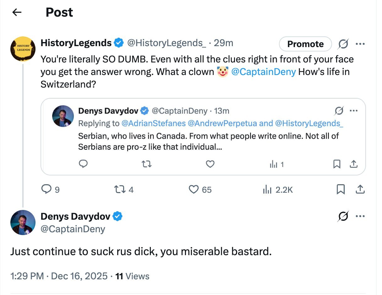Click the Promote button

(x=305, y=44)
